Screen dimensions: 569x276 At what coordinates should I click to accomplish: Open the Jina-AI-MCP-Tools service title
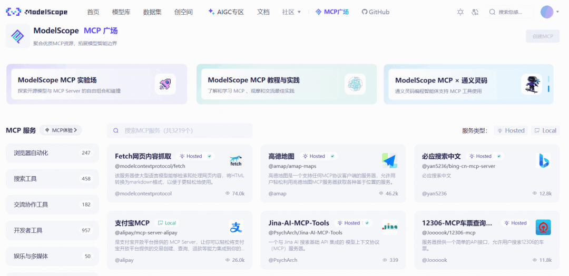[299, 223]
